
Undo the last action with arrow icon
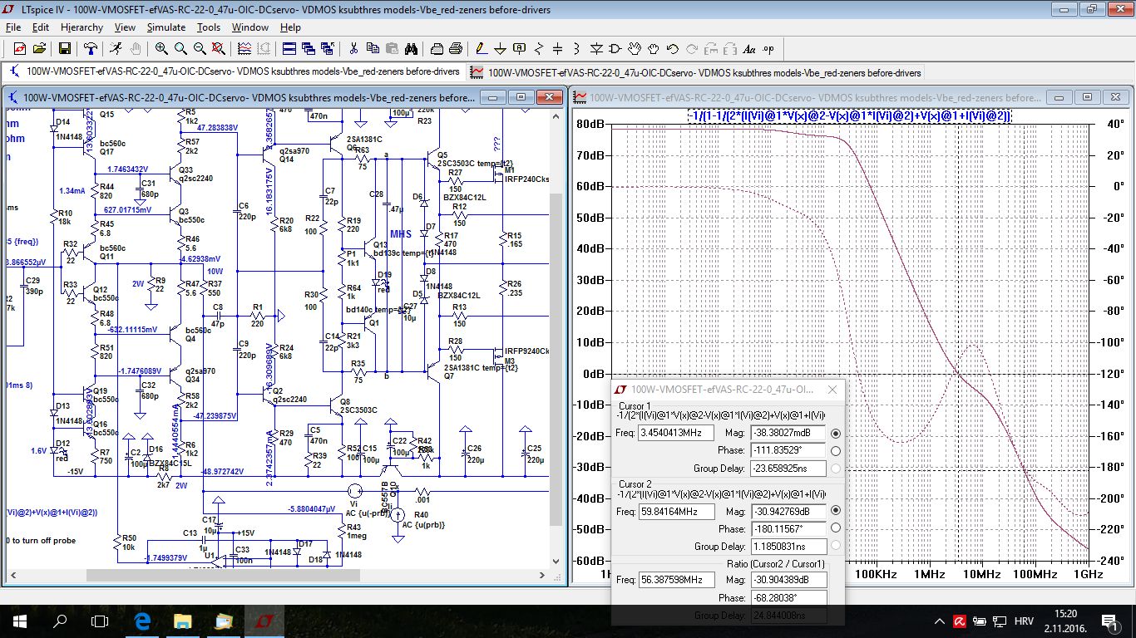(673, 48)
